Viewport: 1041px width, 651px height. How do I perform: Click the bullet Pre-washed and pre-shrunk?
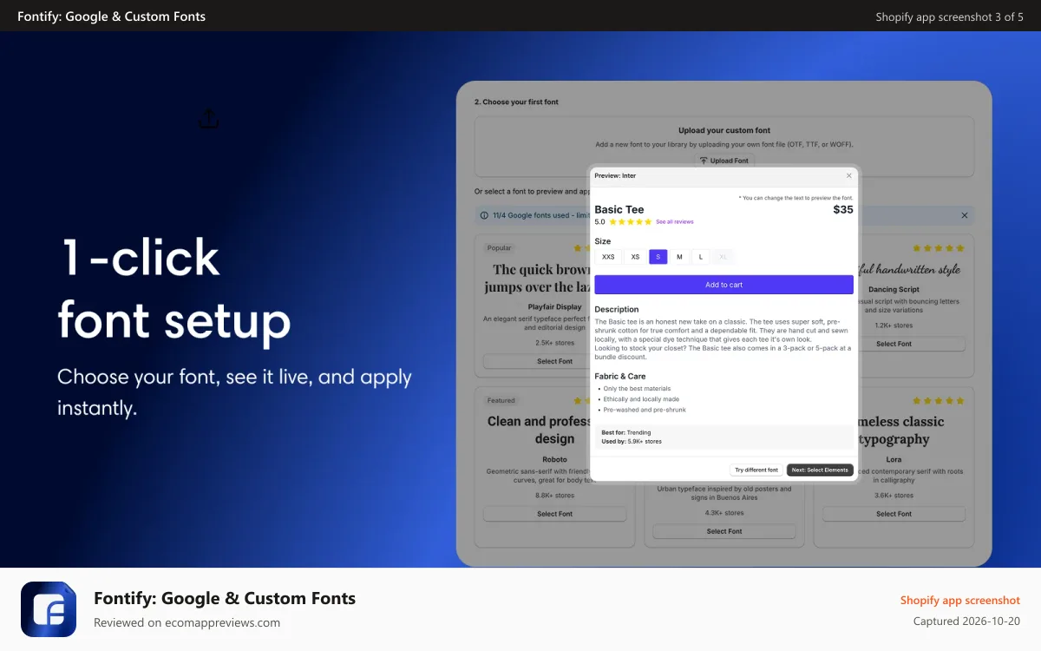(x=645, y=410)
